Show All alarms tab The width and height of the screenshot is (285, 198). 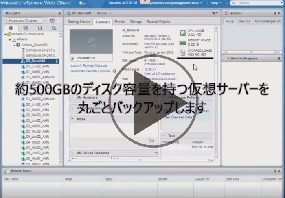tap(230, 22)
